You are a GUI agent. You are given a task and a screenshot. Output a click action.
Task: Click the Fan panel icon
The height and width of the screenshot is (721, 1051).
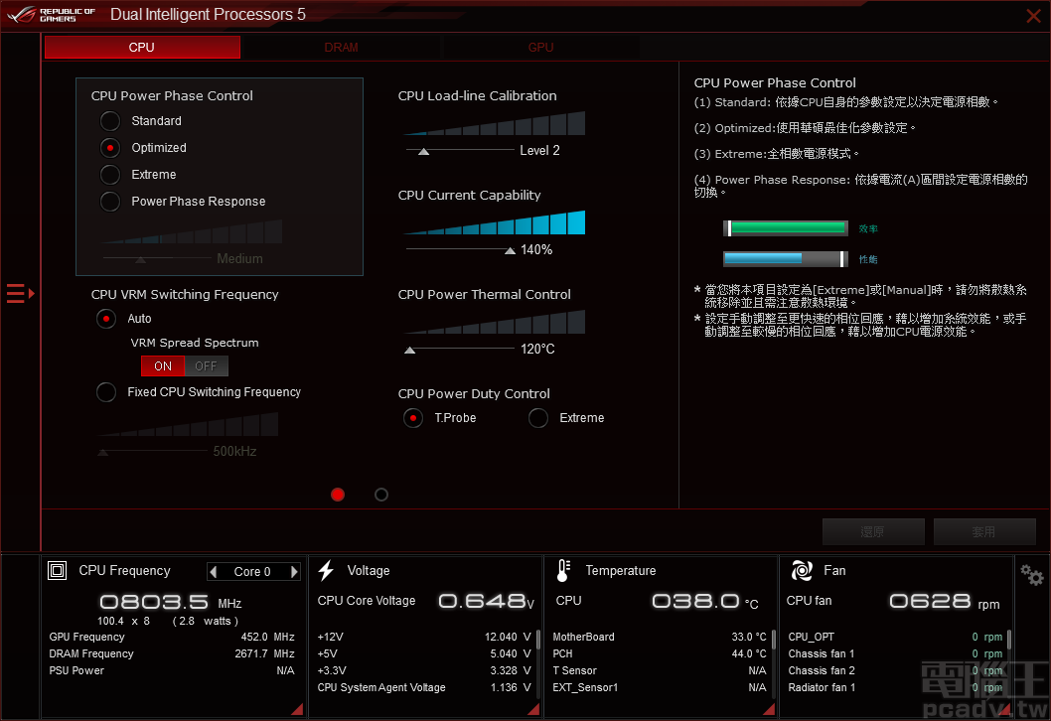tap(802, 570)
